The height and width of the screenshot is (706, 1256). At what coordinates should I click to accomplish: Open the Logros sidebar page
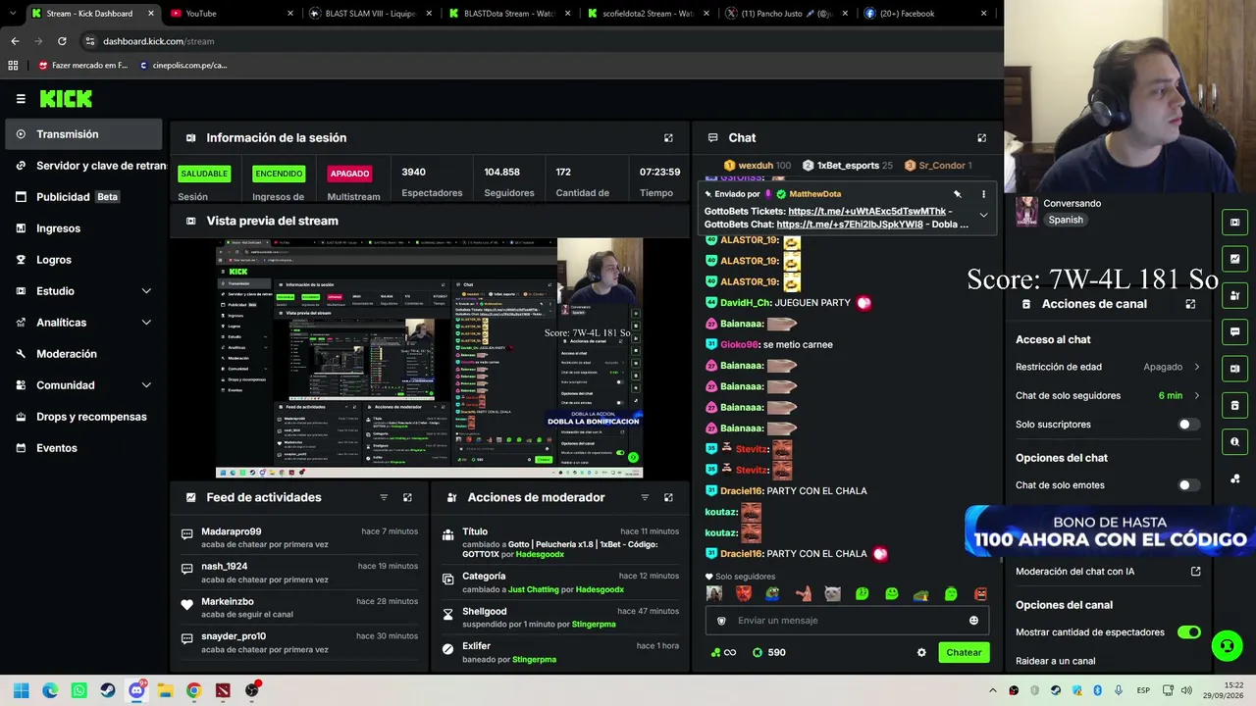click(x=83, y=260)
